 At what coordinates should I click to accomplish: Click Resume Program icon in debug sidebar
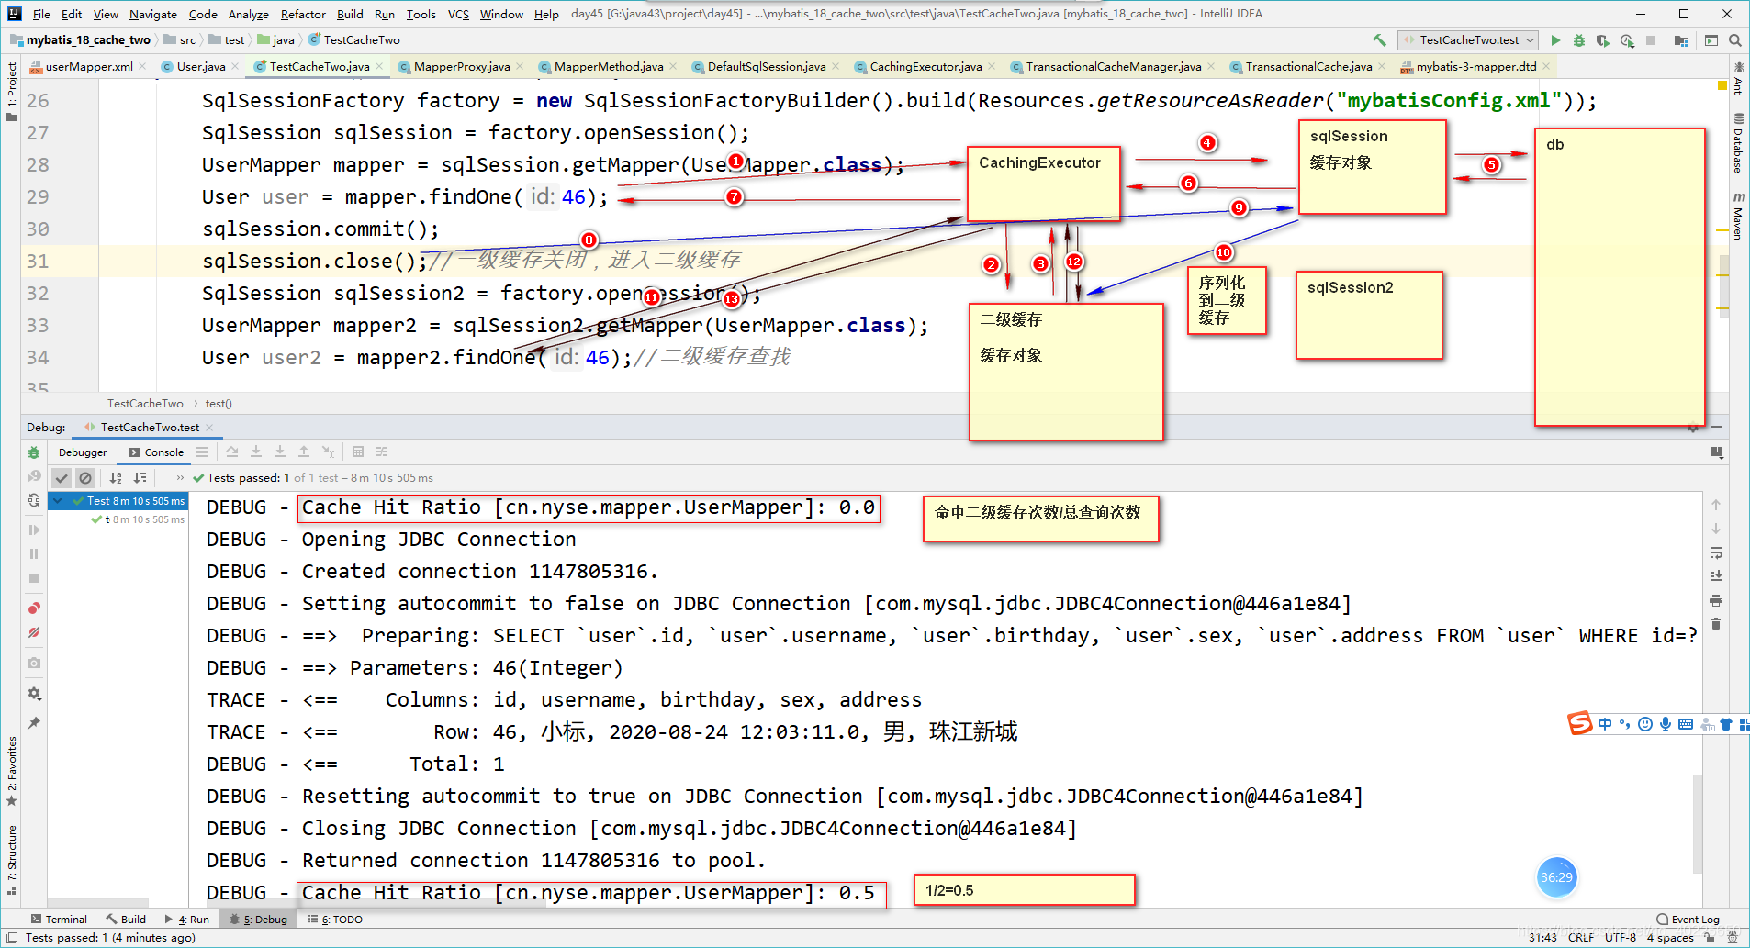pyautogui.click(x=34, y=530)
